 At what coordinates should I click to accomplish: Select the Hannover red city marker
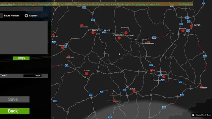(93, 32)
